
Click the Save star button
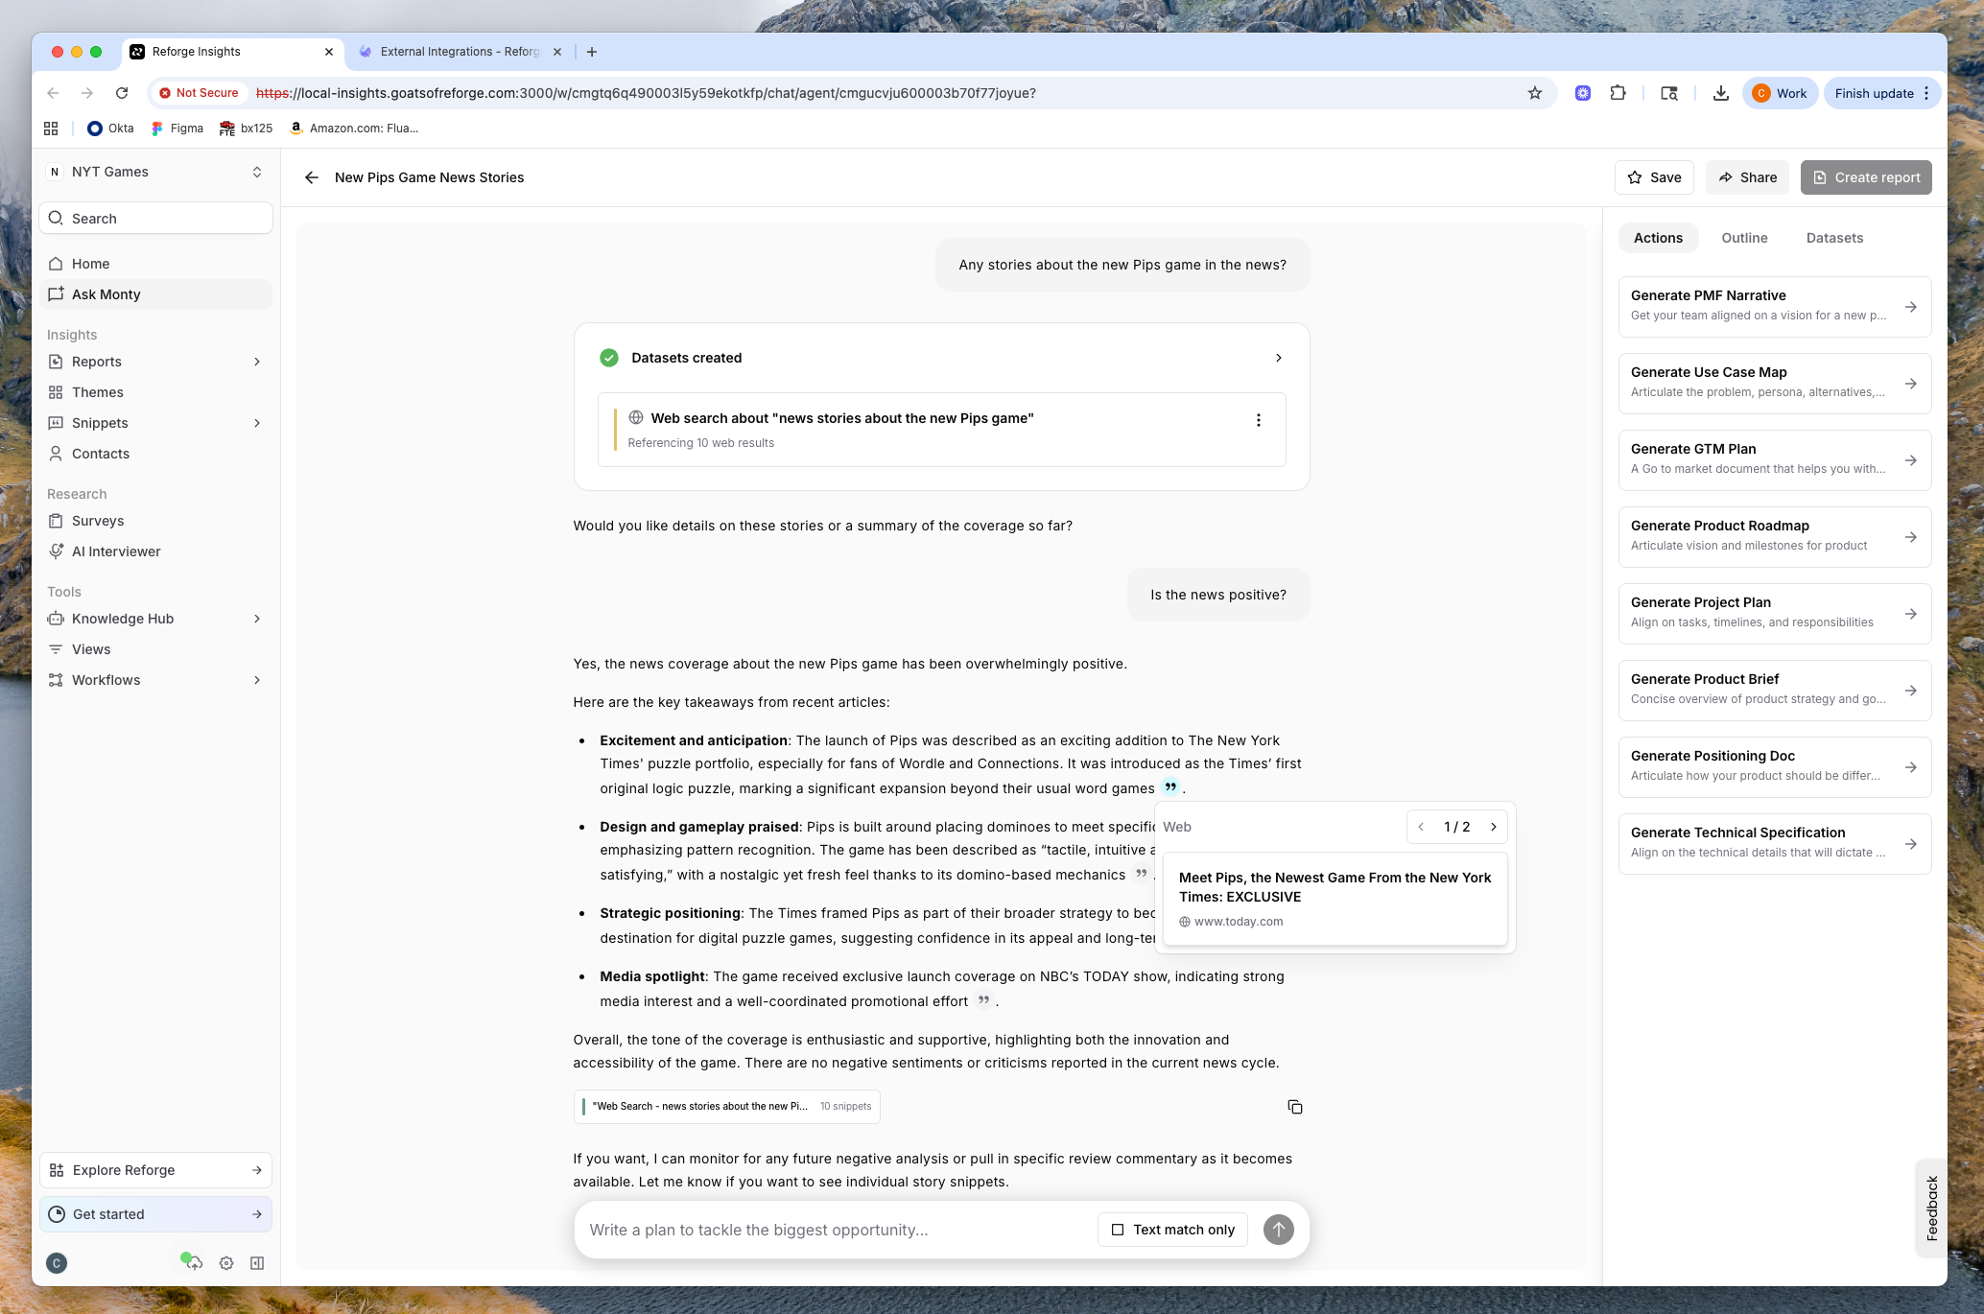(x=1654, y=177)
